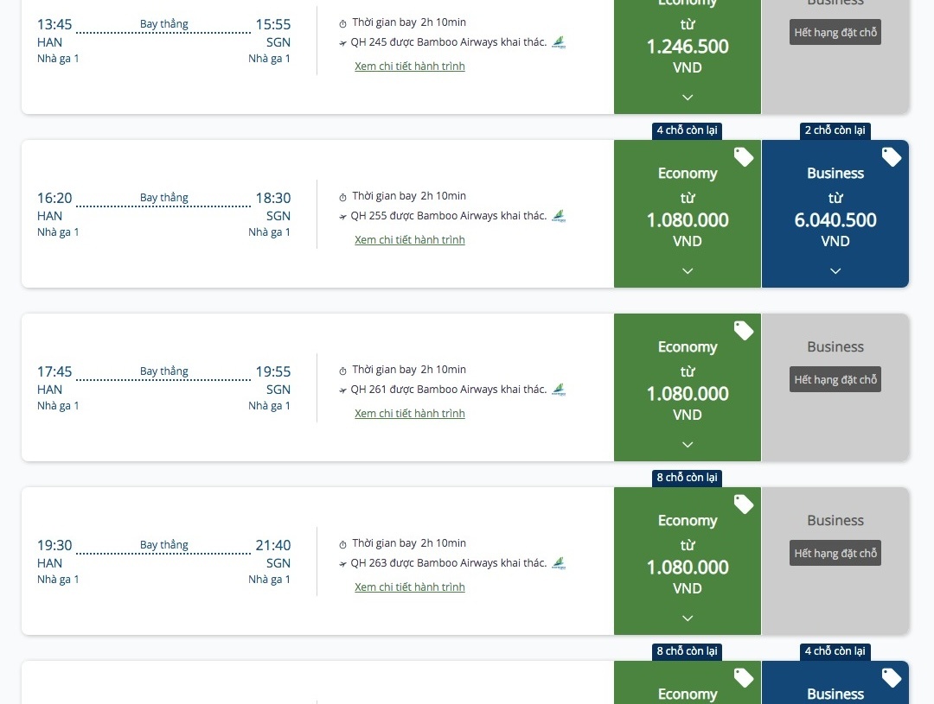Select Business fare 6.040.500 VND
Image resolution: width=934 pixels, height=704 pixels.
tap(835, 219)
